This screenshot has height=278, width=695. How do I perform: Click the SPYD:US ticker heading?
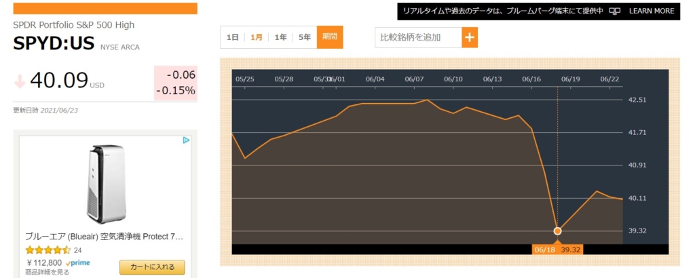(54, 43)
